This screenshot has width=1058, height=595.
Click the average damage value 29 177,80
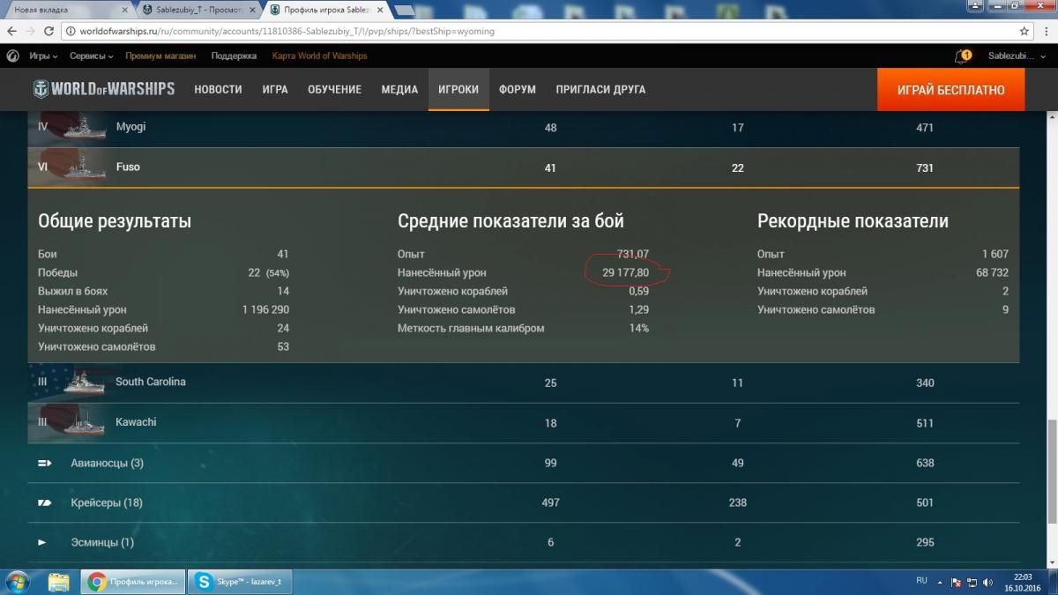click(x=626, y=272)
